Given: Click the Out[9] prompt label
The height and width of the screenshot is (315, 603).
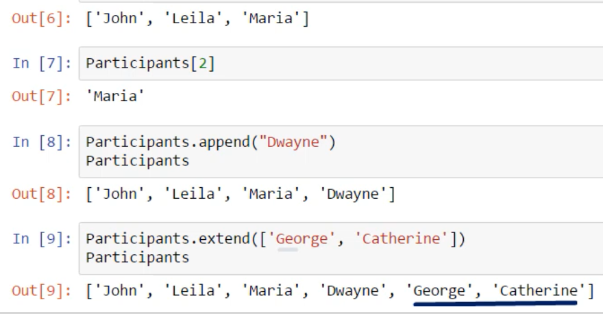Looking at the screenshot, I should click(41, 290).
